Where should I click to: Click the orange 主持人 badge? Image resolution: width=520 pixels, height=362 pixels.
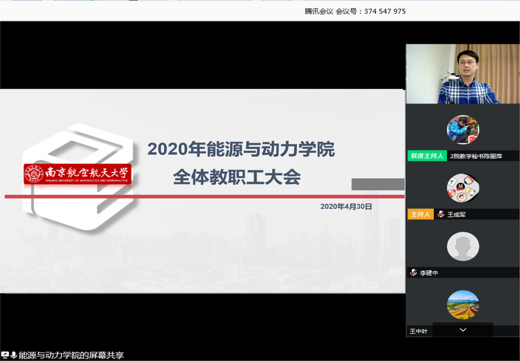point(420,214)
